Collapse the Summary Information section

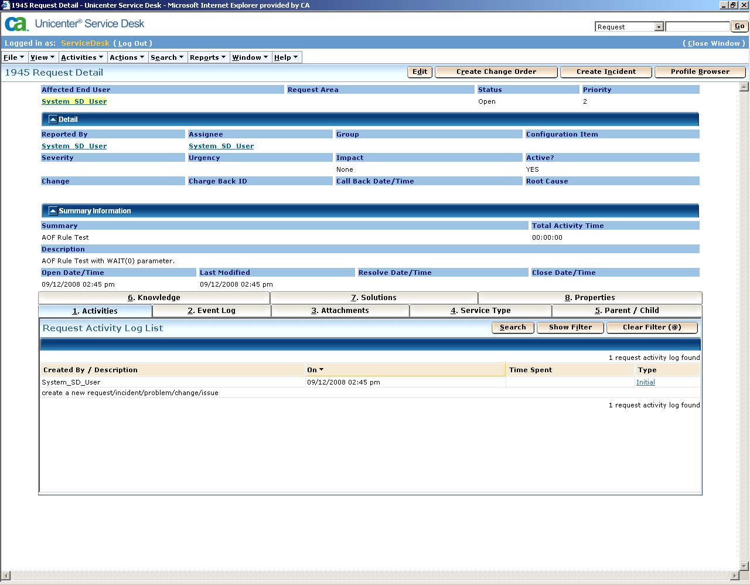pos(53,210)
